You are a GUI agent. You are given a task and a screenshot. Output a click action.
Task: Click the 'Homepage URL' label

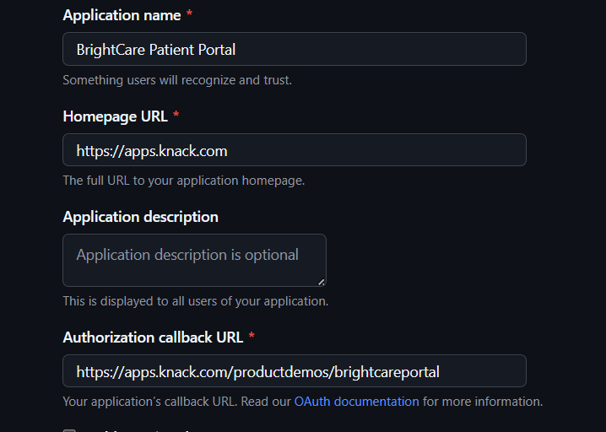pos(115,116)
